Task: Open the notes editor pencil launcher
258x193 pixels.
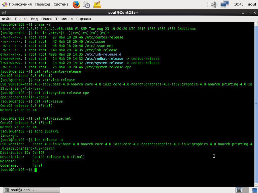Action: pyautogui.click(x=97, y=5)
